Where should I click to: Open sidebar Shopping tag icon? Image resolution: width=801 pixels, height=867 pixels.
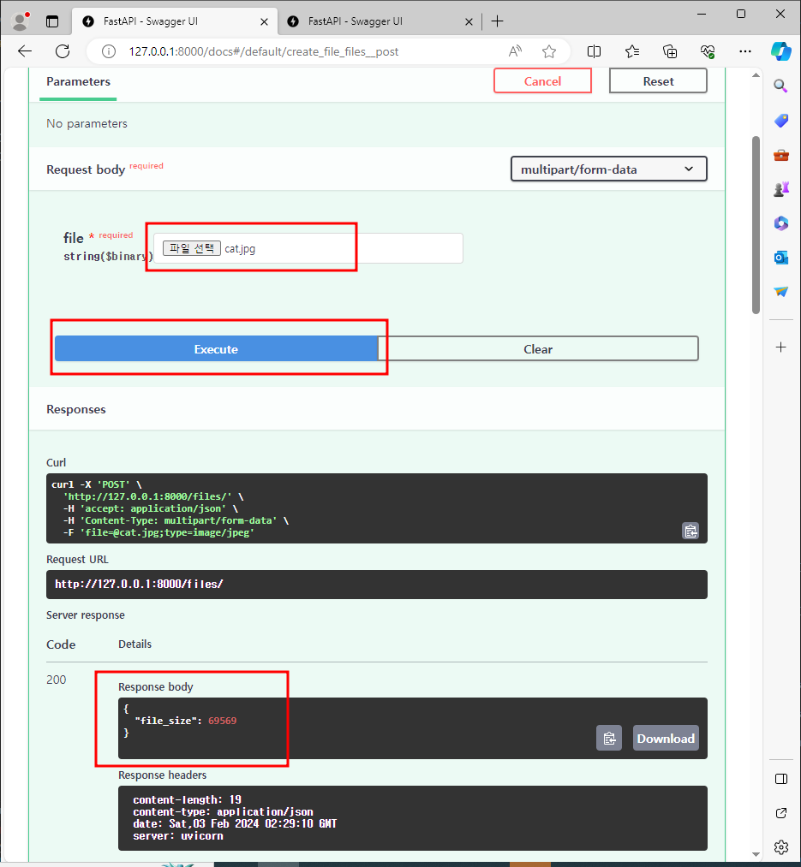(780, 121)
